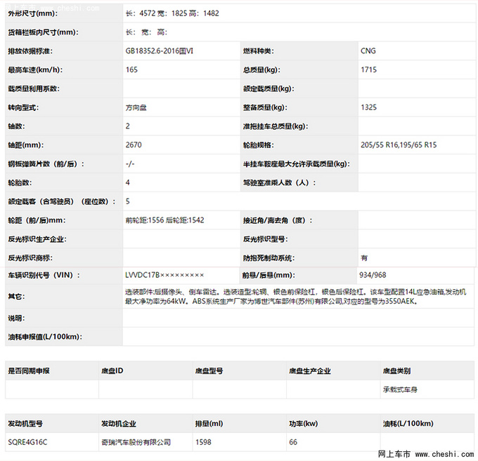Click the 轴距(mm) label

[25, 145]
